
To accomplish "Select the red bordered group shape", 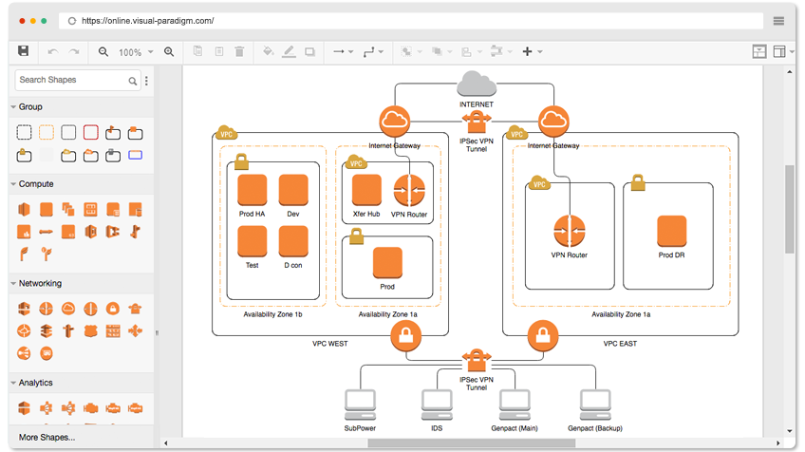I will (x=91, y=133).
